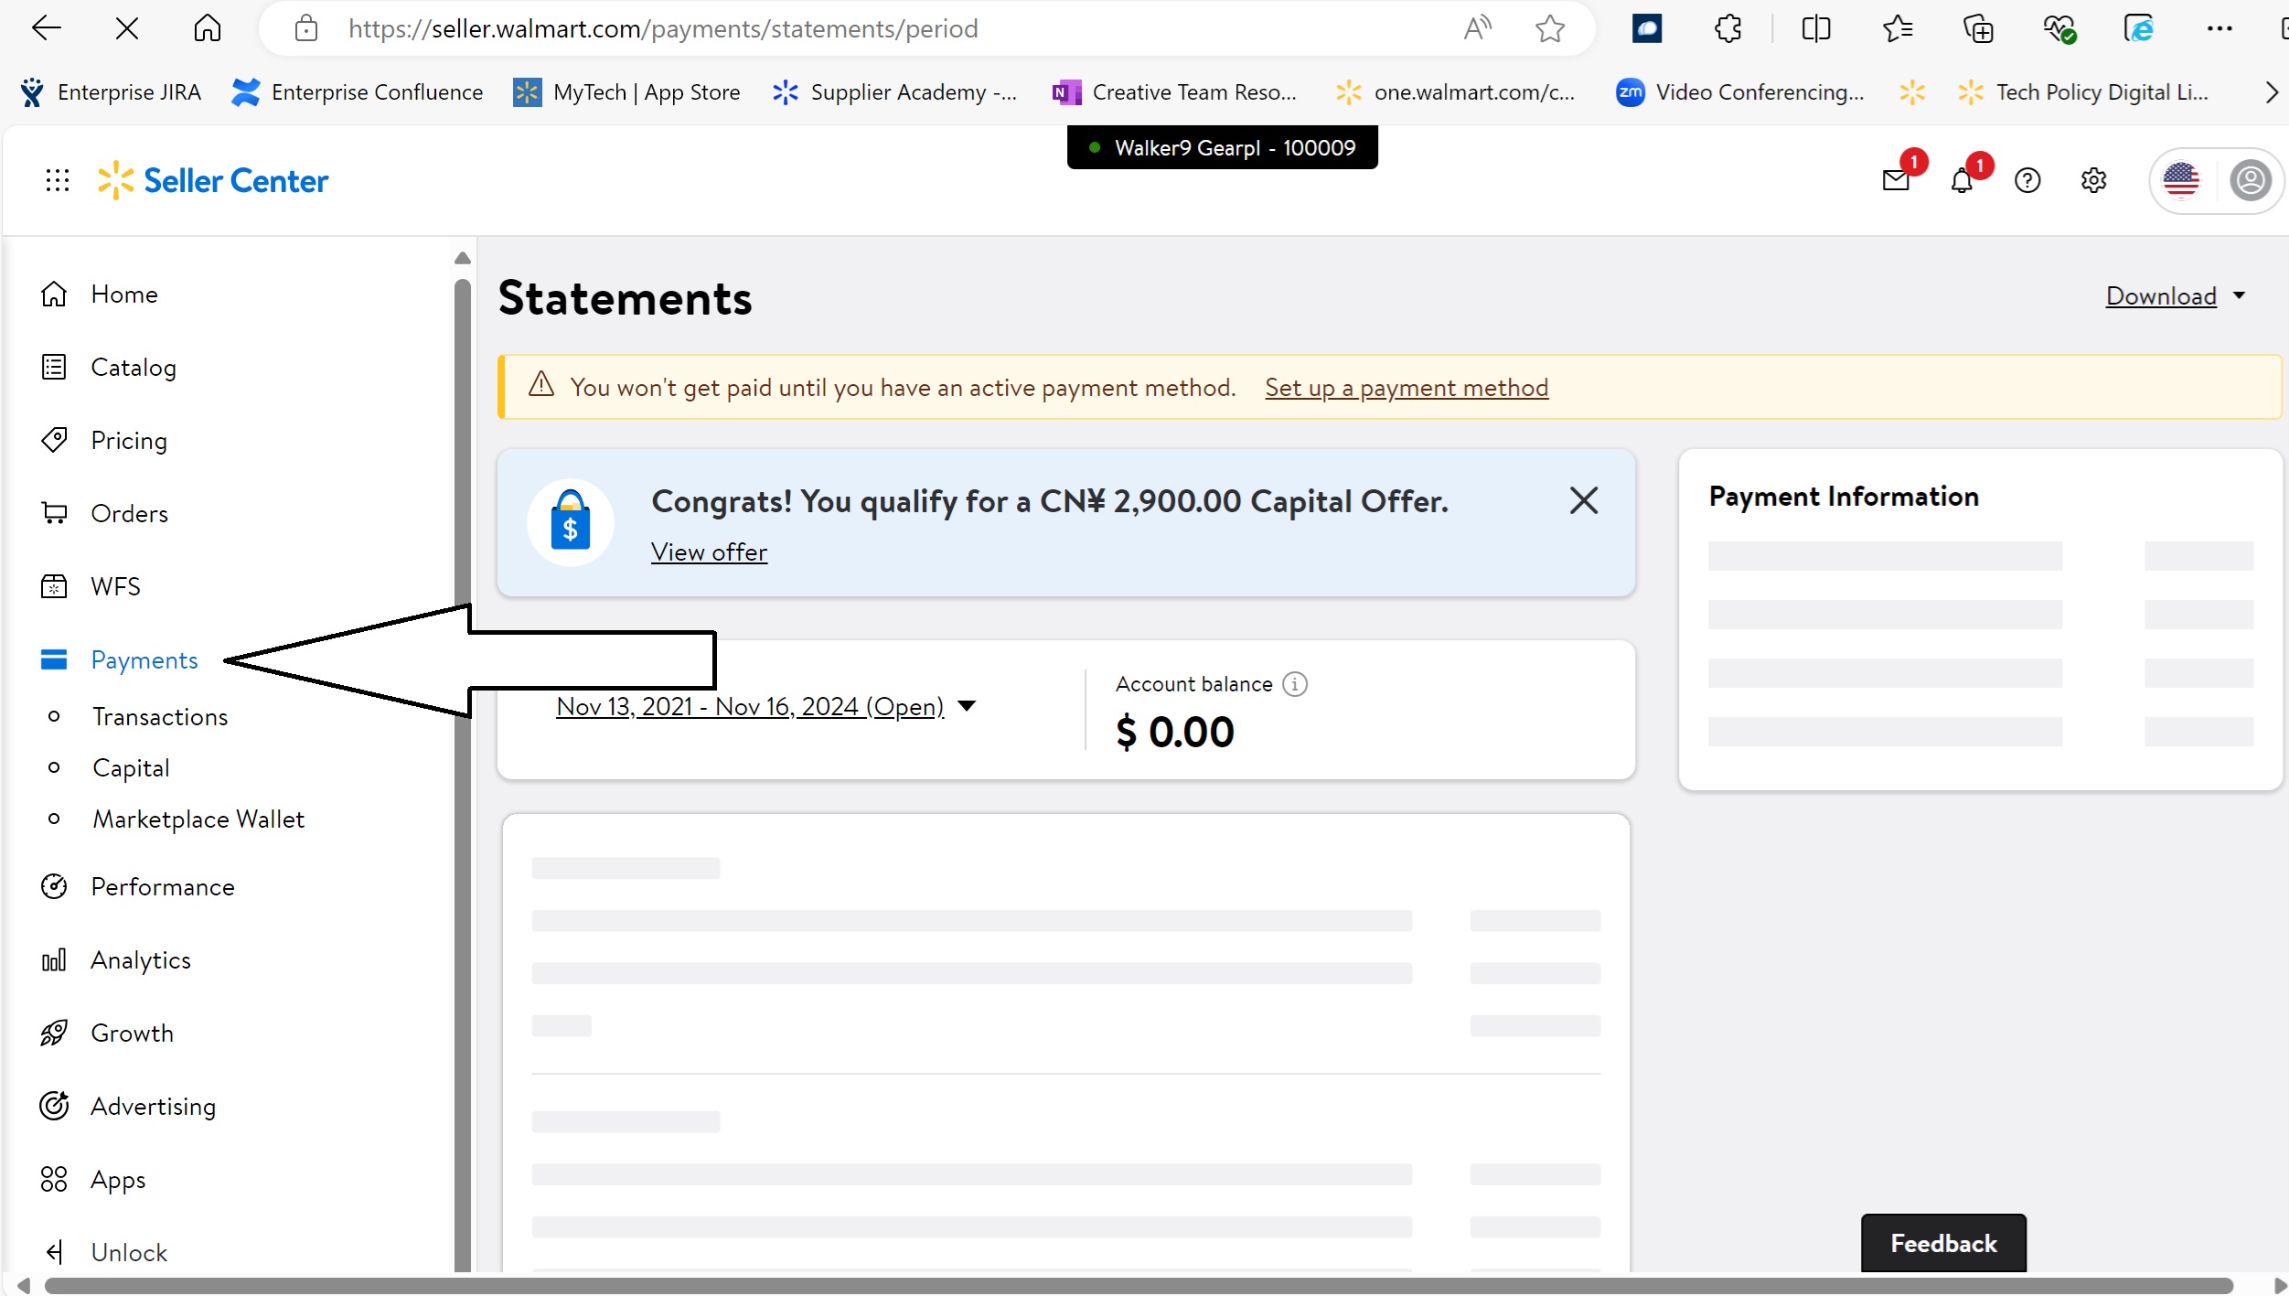Click the Walker9 Gearpl - 100009 badge
The image size is (2289, 1296).
tap(1222, 147)
